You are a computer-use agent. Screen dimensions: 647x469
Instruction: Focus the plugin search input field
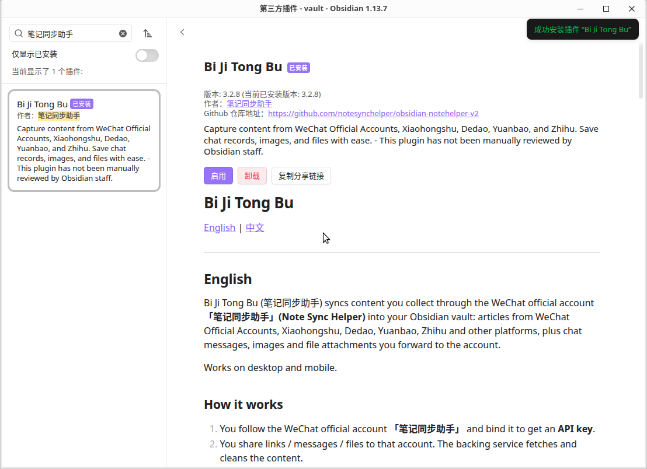pyautogui.click(x=71, y=33)
